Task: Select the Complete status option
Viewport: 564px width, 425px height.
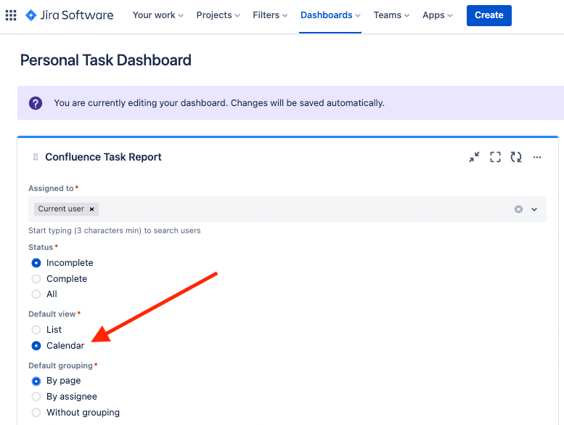Action: click(x=36, y=279)
